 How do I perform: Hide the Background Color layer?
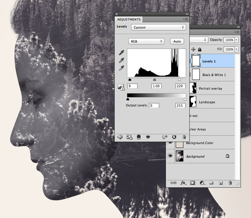coord(170,143)
